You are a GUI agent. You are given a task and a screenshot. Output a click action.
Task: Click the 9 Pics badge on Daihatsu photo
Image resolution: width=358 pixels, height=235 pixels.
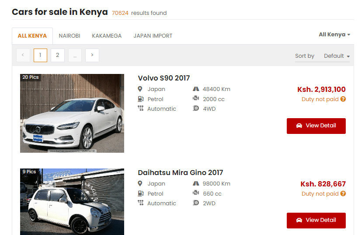tap(29, 172)
